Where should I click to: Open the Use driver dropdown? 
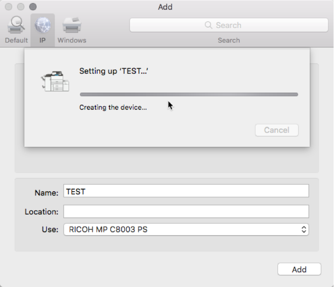[x=186, y=230]
